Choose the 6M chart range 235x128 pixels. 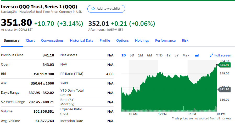pyautogui.click(x=149, y=55)
